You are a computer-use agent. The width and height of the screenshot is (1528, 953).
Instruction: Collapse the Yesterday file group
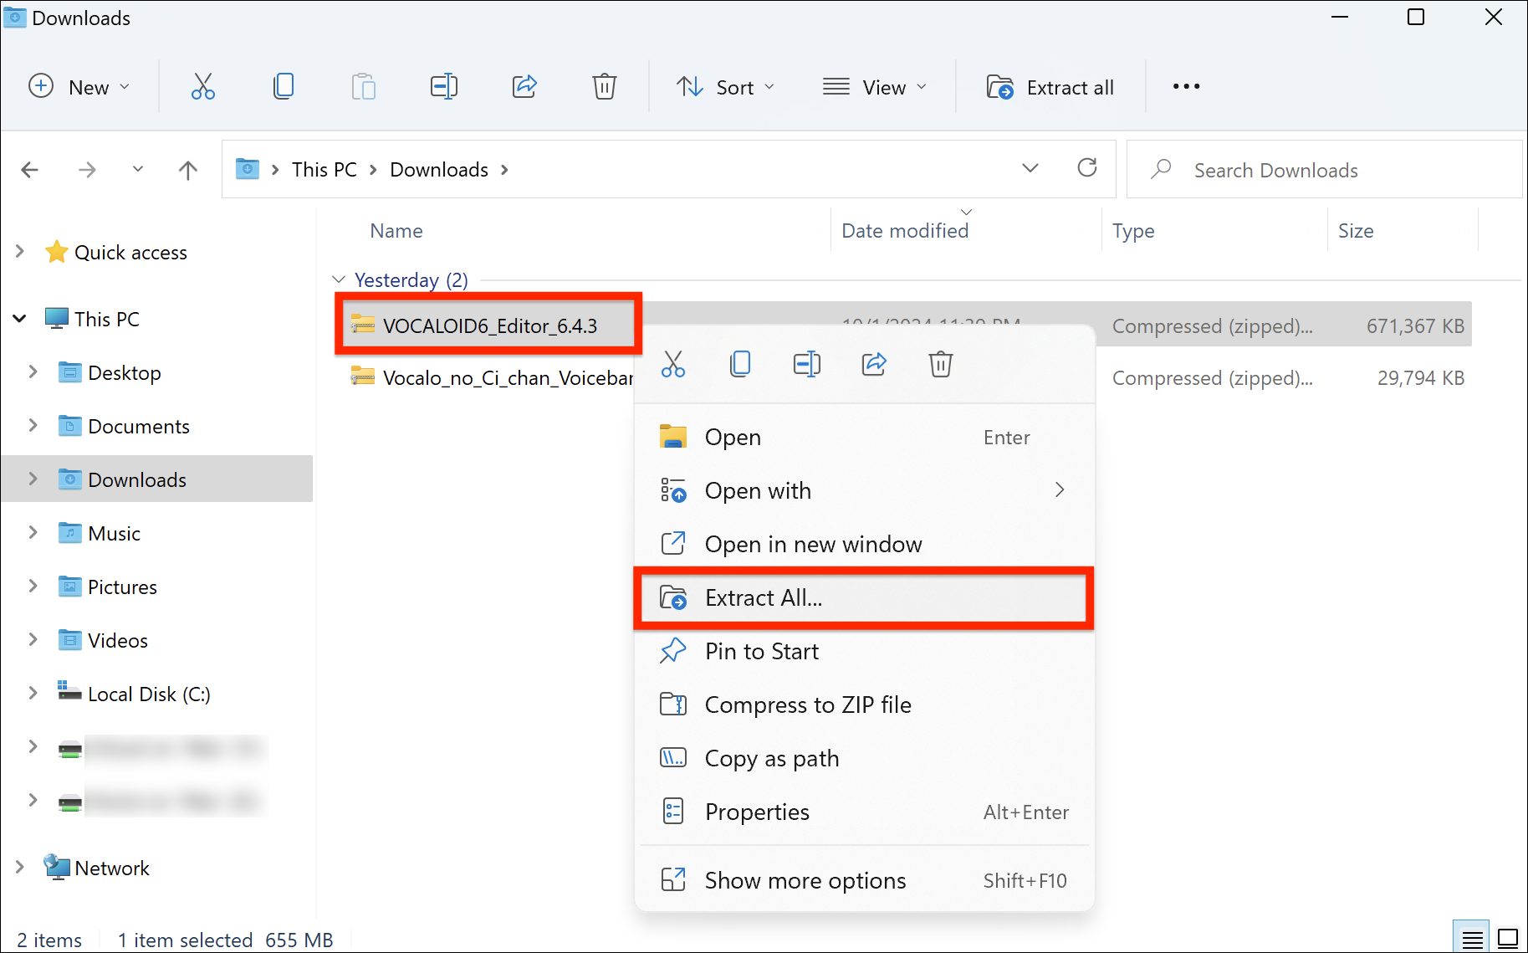(x=339, y=279)
